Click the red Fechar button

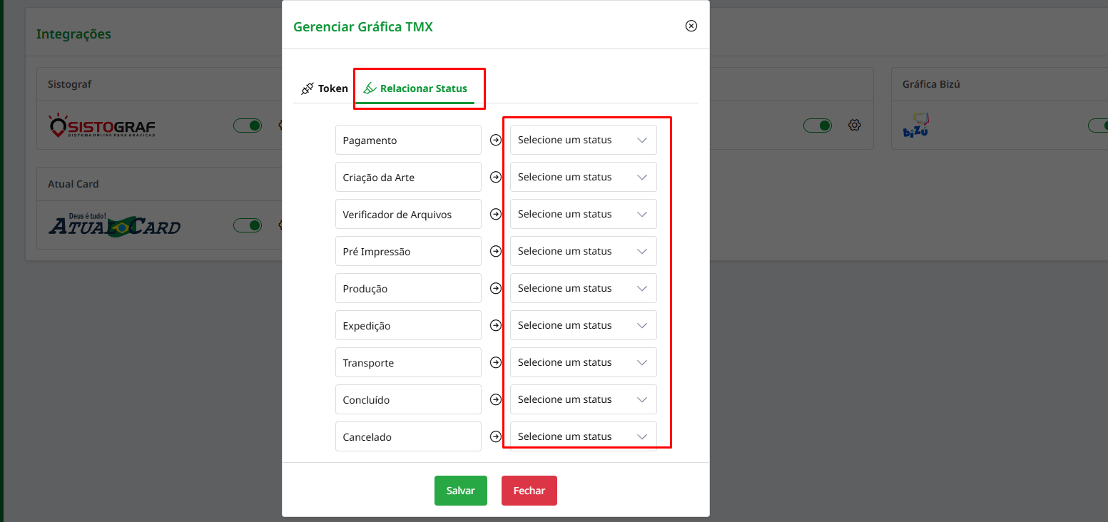click(x=529, y=491)
